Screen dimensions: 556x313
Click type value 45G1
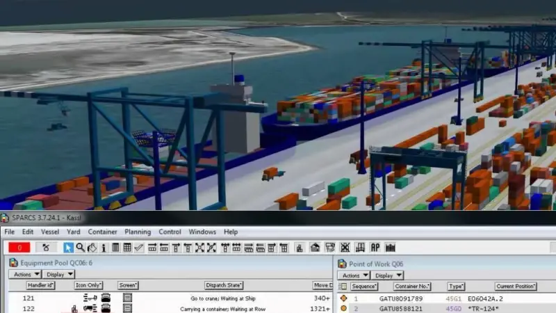(x=454, y=299)
